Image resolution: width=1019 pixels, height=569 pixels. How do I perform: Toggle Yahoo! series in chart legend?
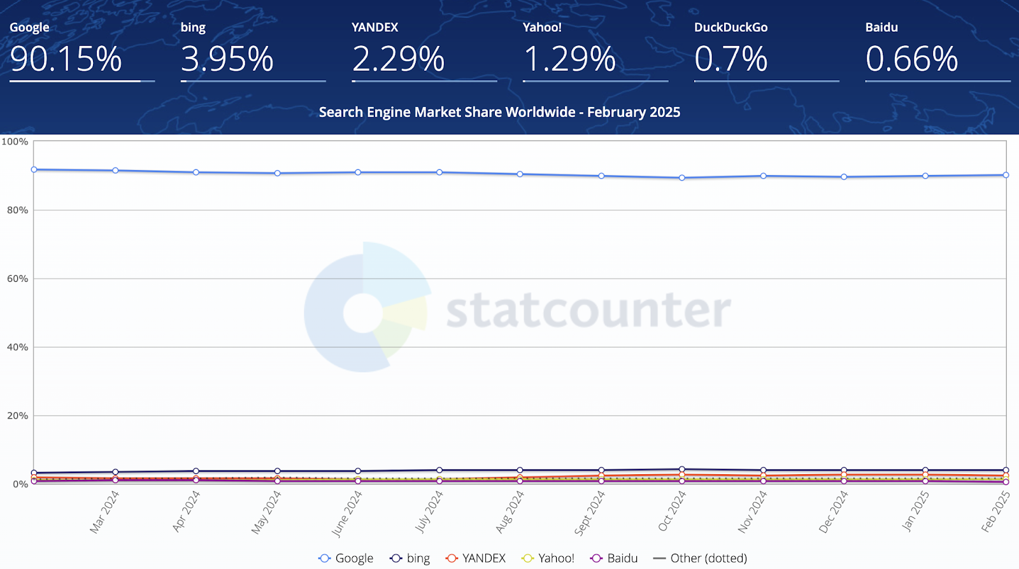548,558
